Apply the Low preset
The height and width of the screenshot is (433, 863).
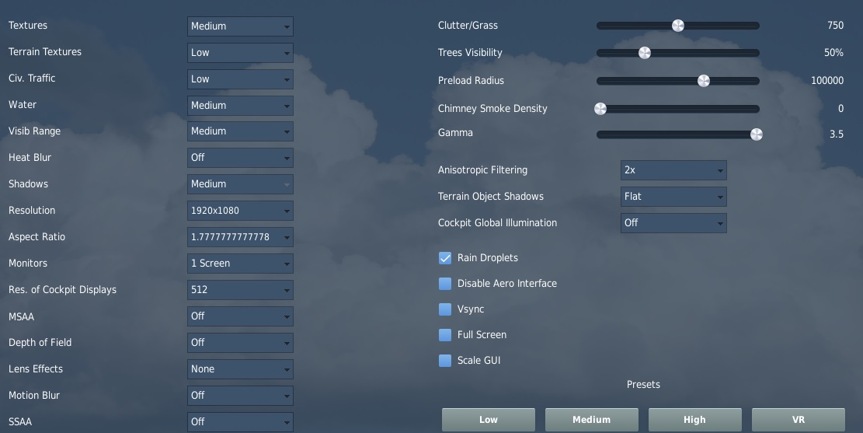488,420
